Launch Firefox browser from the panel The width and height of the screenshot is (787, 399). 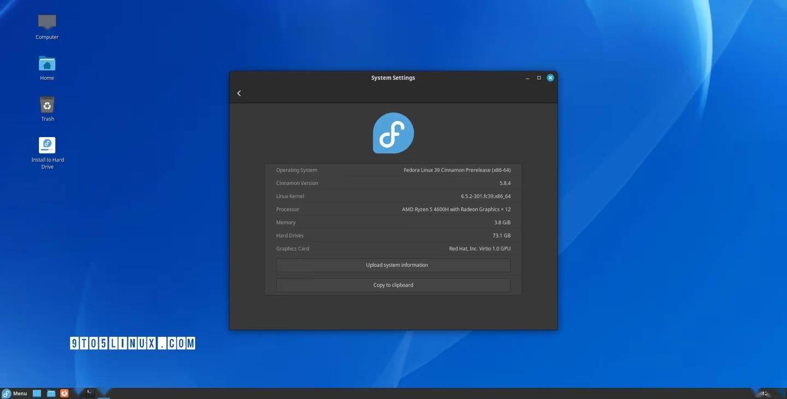point(64,394)
